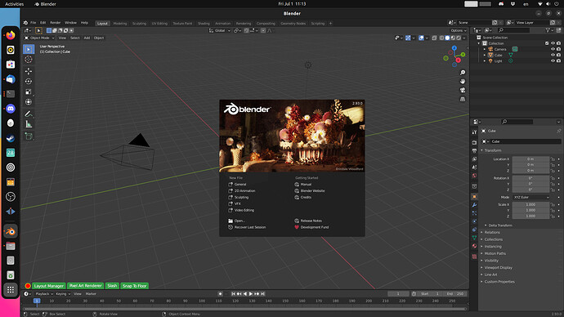Click the viewport zoom magnifier icon

pos(463,73)
